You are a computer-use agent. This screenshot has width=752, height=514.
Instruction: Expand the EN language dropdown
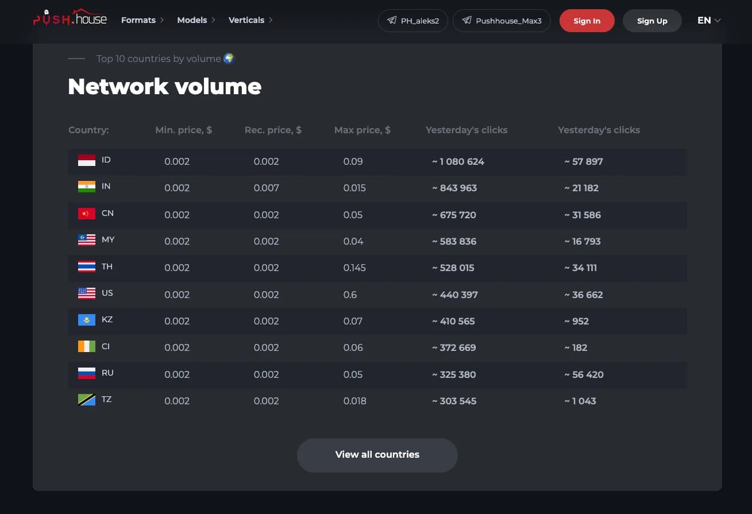[709, 21]
